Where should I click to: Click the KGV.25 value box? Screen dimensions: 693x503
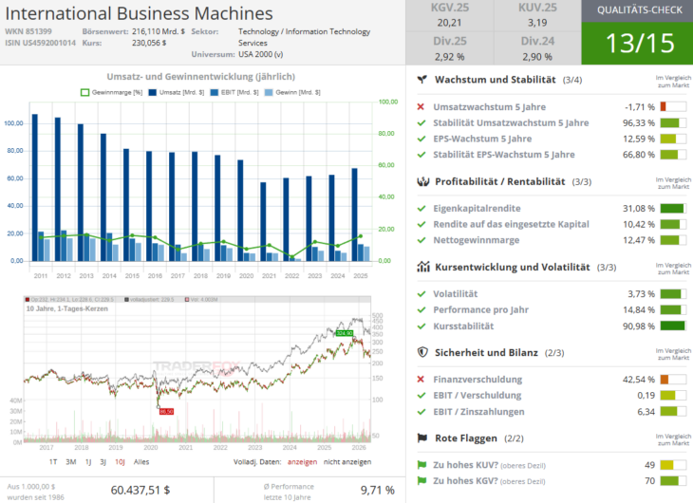point(449,15)
